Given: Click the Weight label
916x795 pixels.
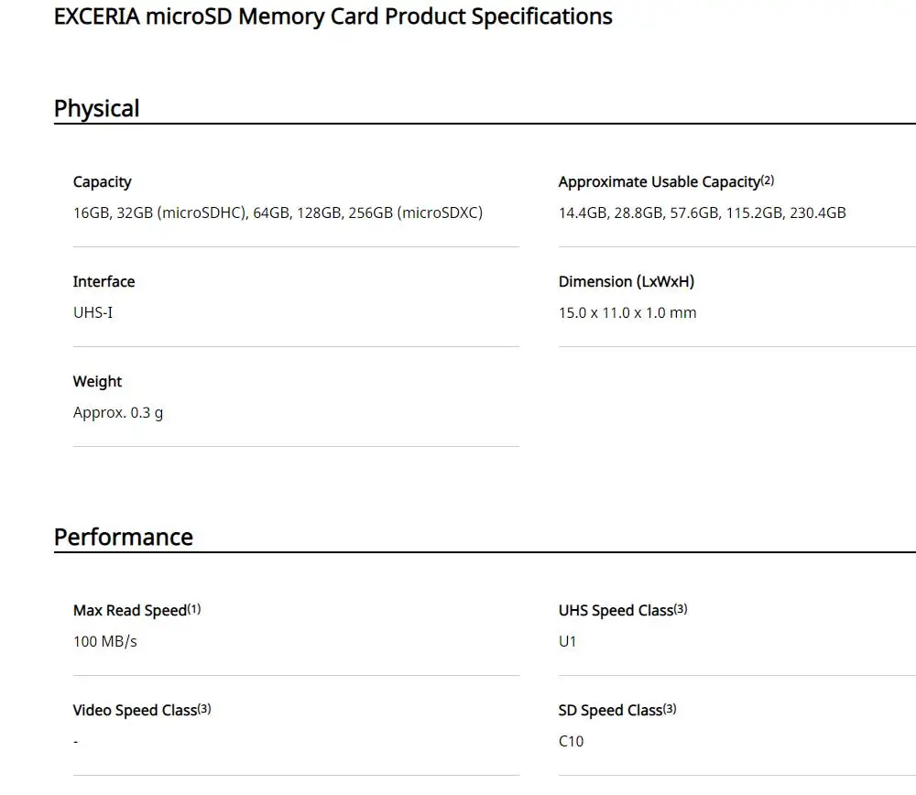Looking at the screenshot, I should pyautogui.click(x=98, y=381).
